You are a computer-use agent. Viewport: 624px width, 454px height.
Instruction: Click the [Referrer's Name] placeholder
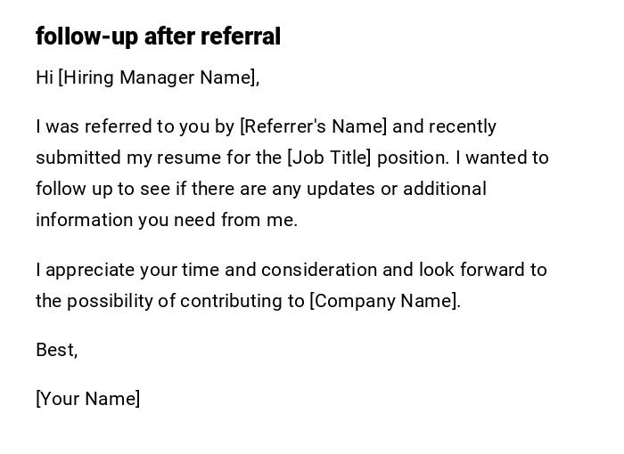click(314, 126)
